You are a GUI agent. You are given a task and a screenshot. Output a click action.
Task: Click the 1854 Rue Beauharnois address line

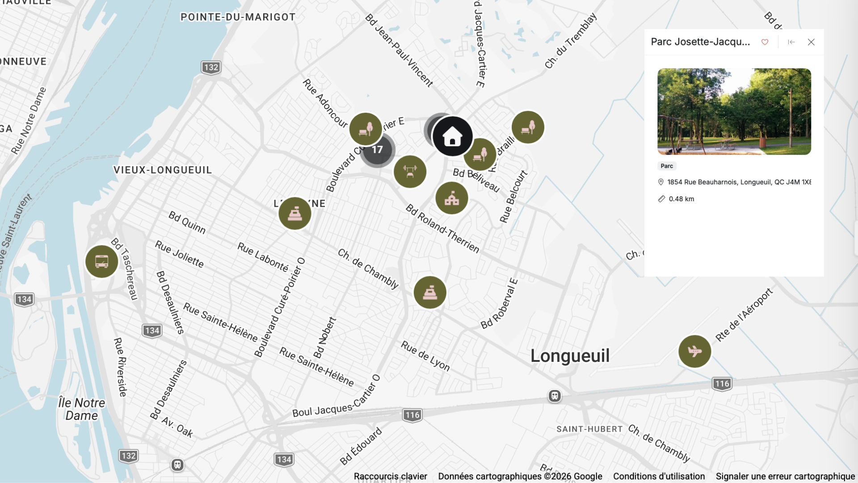pos(739,182)
